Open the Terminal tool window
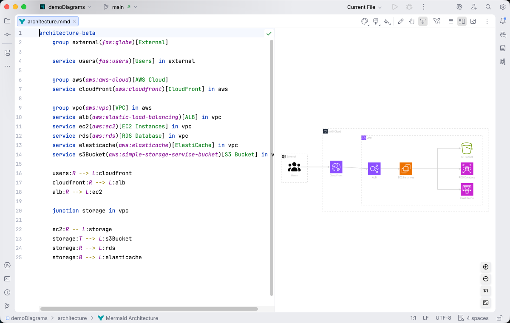 click(x=7, y=279)
